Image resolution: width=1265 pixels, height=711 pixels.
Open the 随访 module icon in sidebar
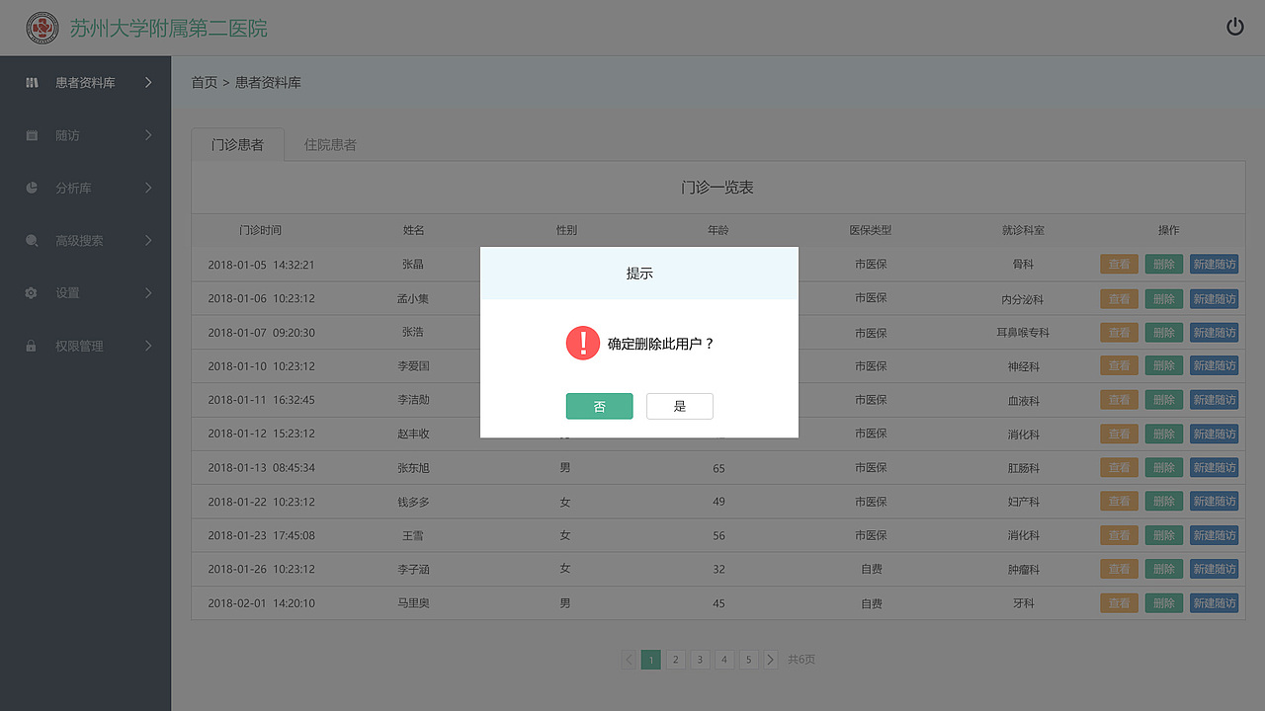tap(32, 135)
